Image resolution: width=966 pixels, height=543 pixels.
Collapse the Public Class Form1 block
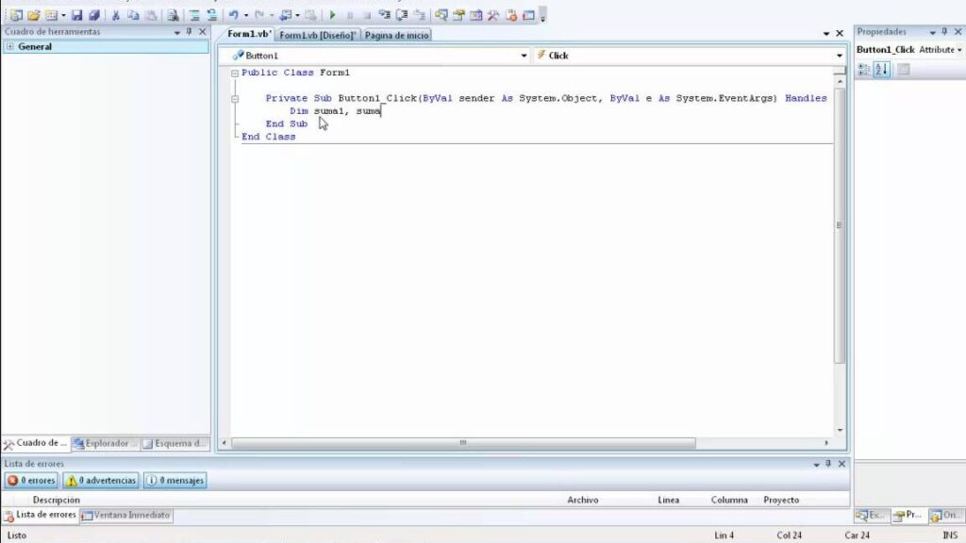235,74
